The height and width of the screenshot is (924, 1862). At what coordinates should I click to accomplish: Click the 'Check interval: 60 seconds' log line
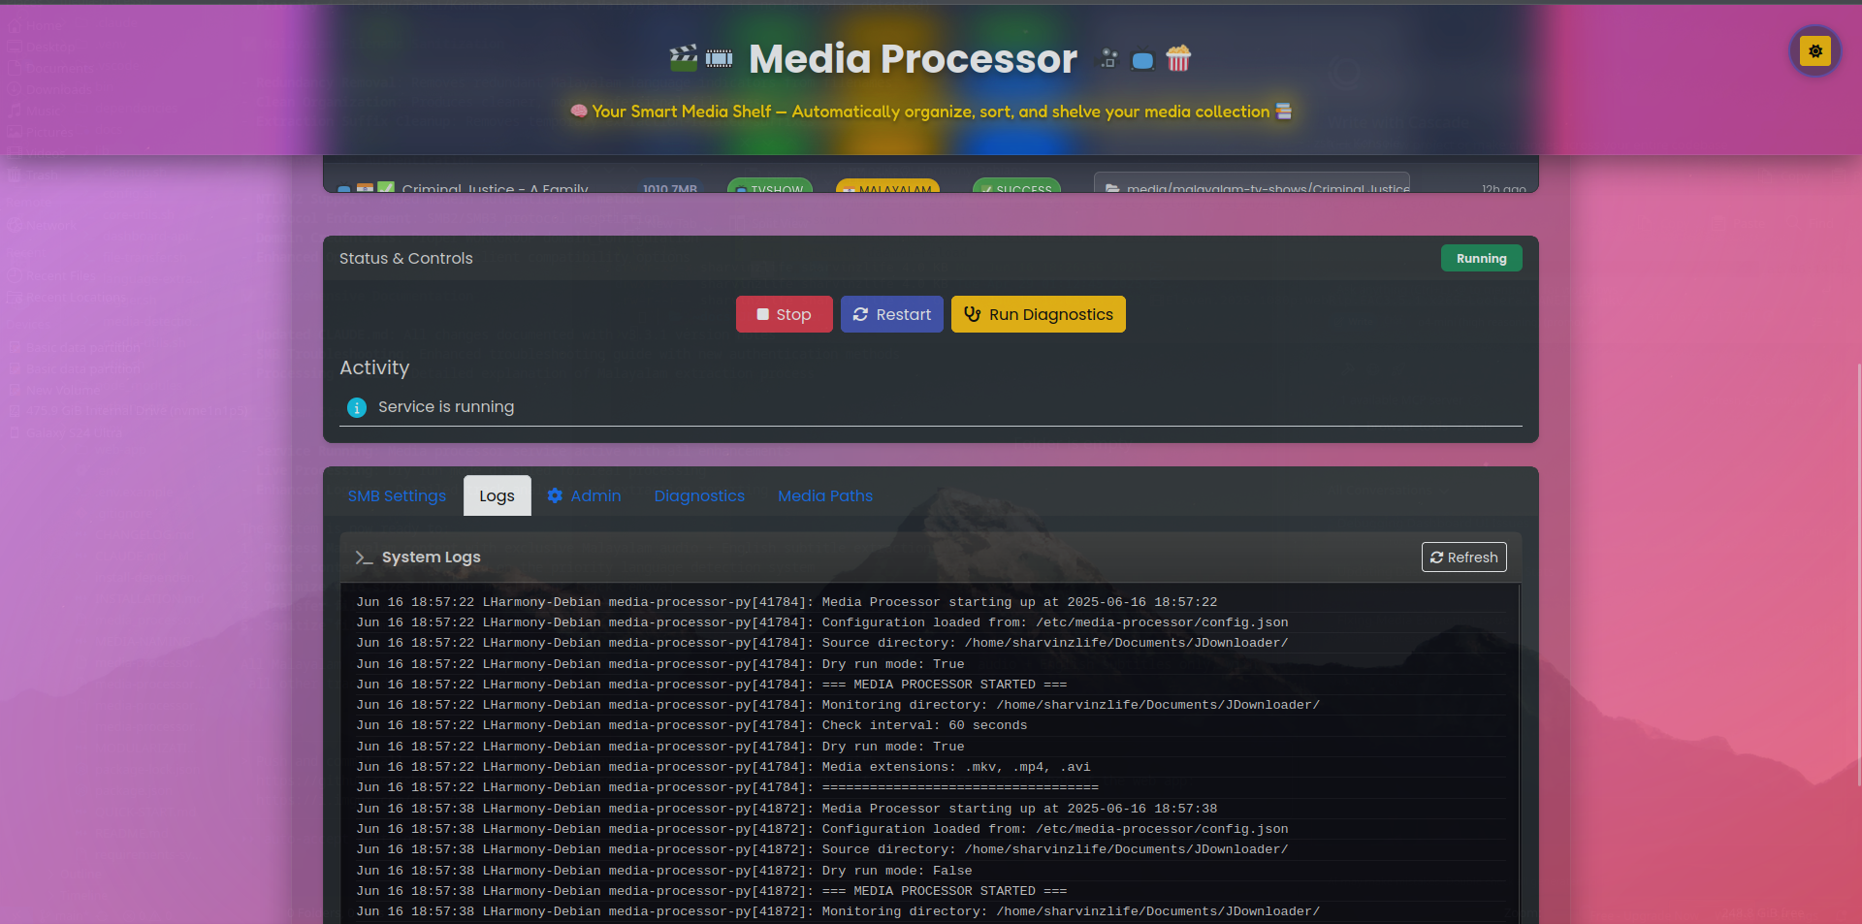pos(691,725)
